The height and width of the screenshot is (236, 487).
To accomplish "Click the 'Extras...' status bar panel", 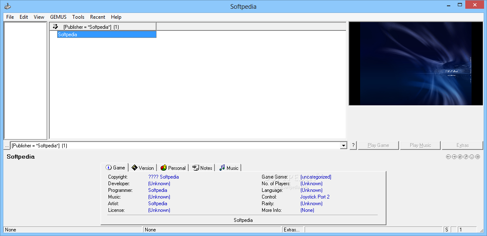I will (293, 229).
